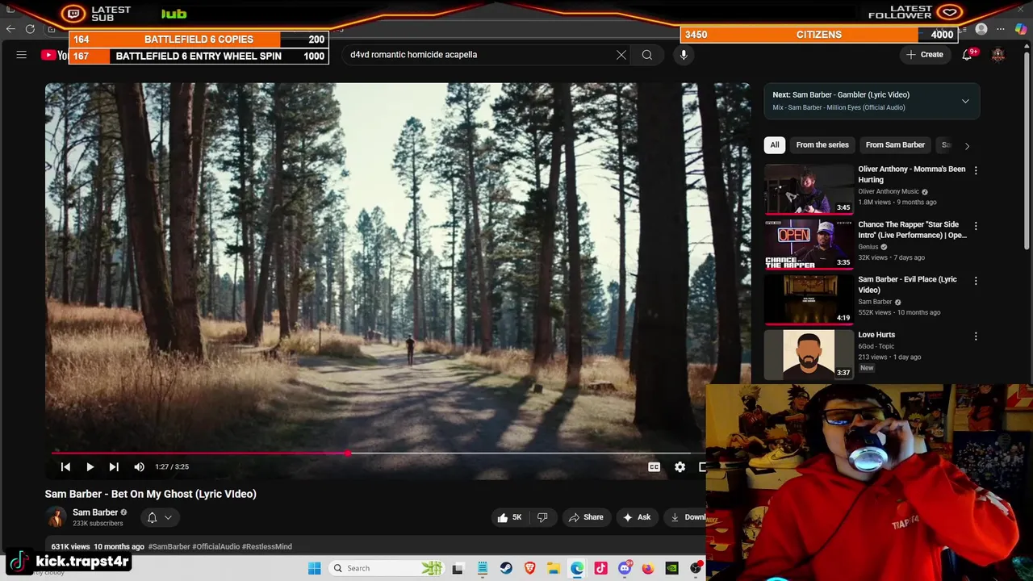Play the paused video
Image resolution: width=1033 pixels, height=581 pixels.
point(90,466)
